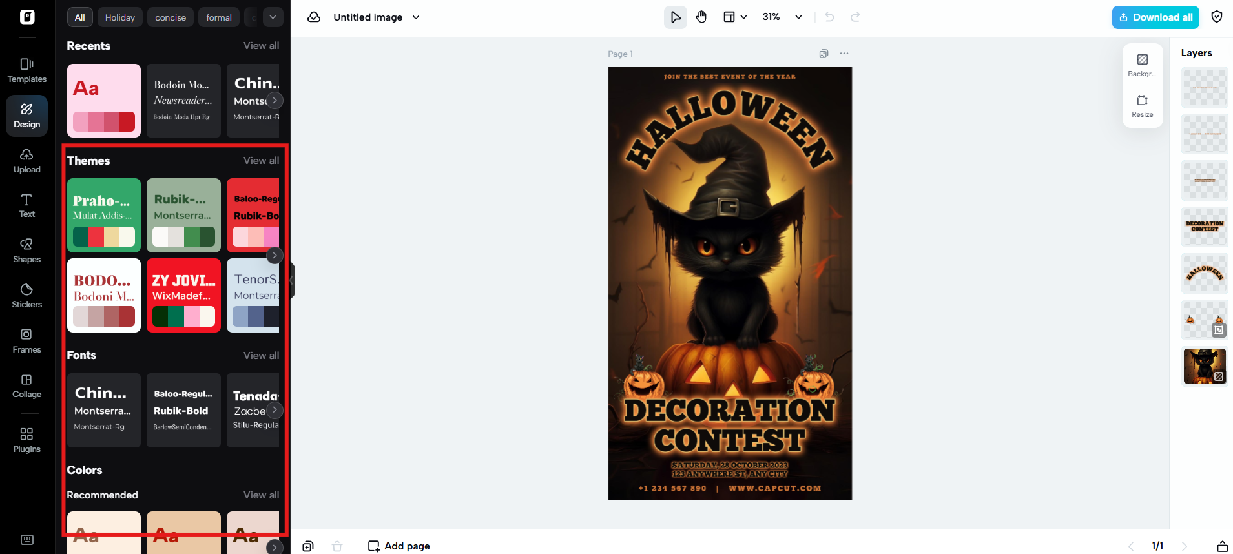
Task: Select the concise filter tab
Action: [x=171, y=17]
